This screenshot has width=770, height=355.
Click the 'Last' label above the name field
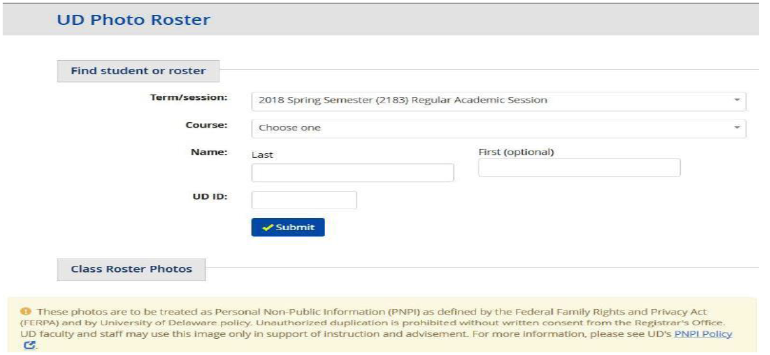262,155
